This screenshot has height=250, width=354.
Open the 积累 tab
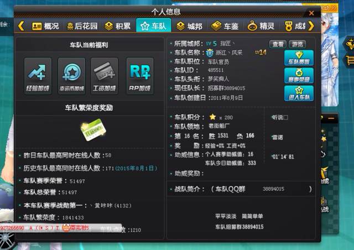[x=118, y=26]
